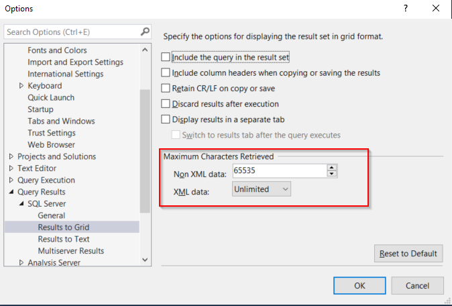
Task: Select Projects and Solutions label
Action: [x=56, y=156]
